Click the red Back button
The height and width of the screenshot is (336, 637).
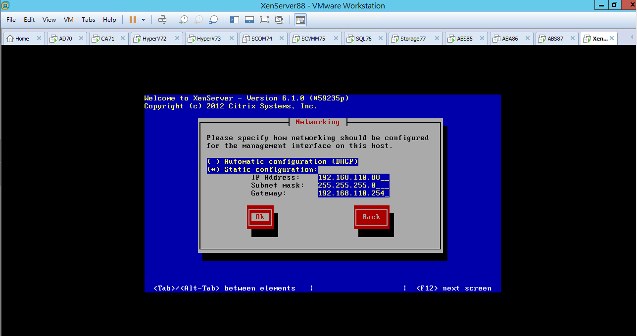pyautogui.click(x=371, y=217)
